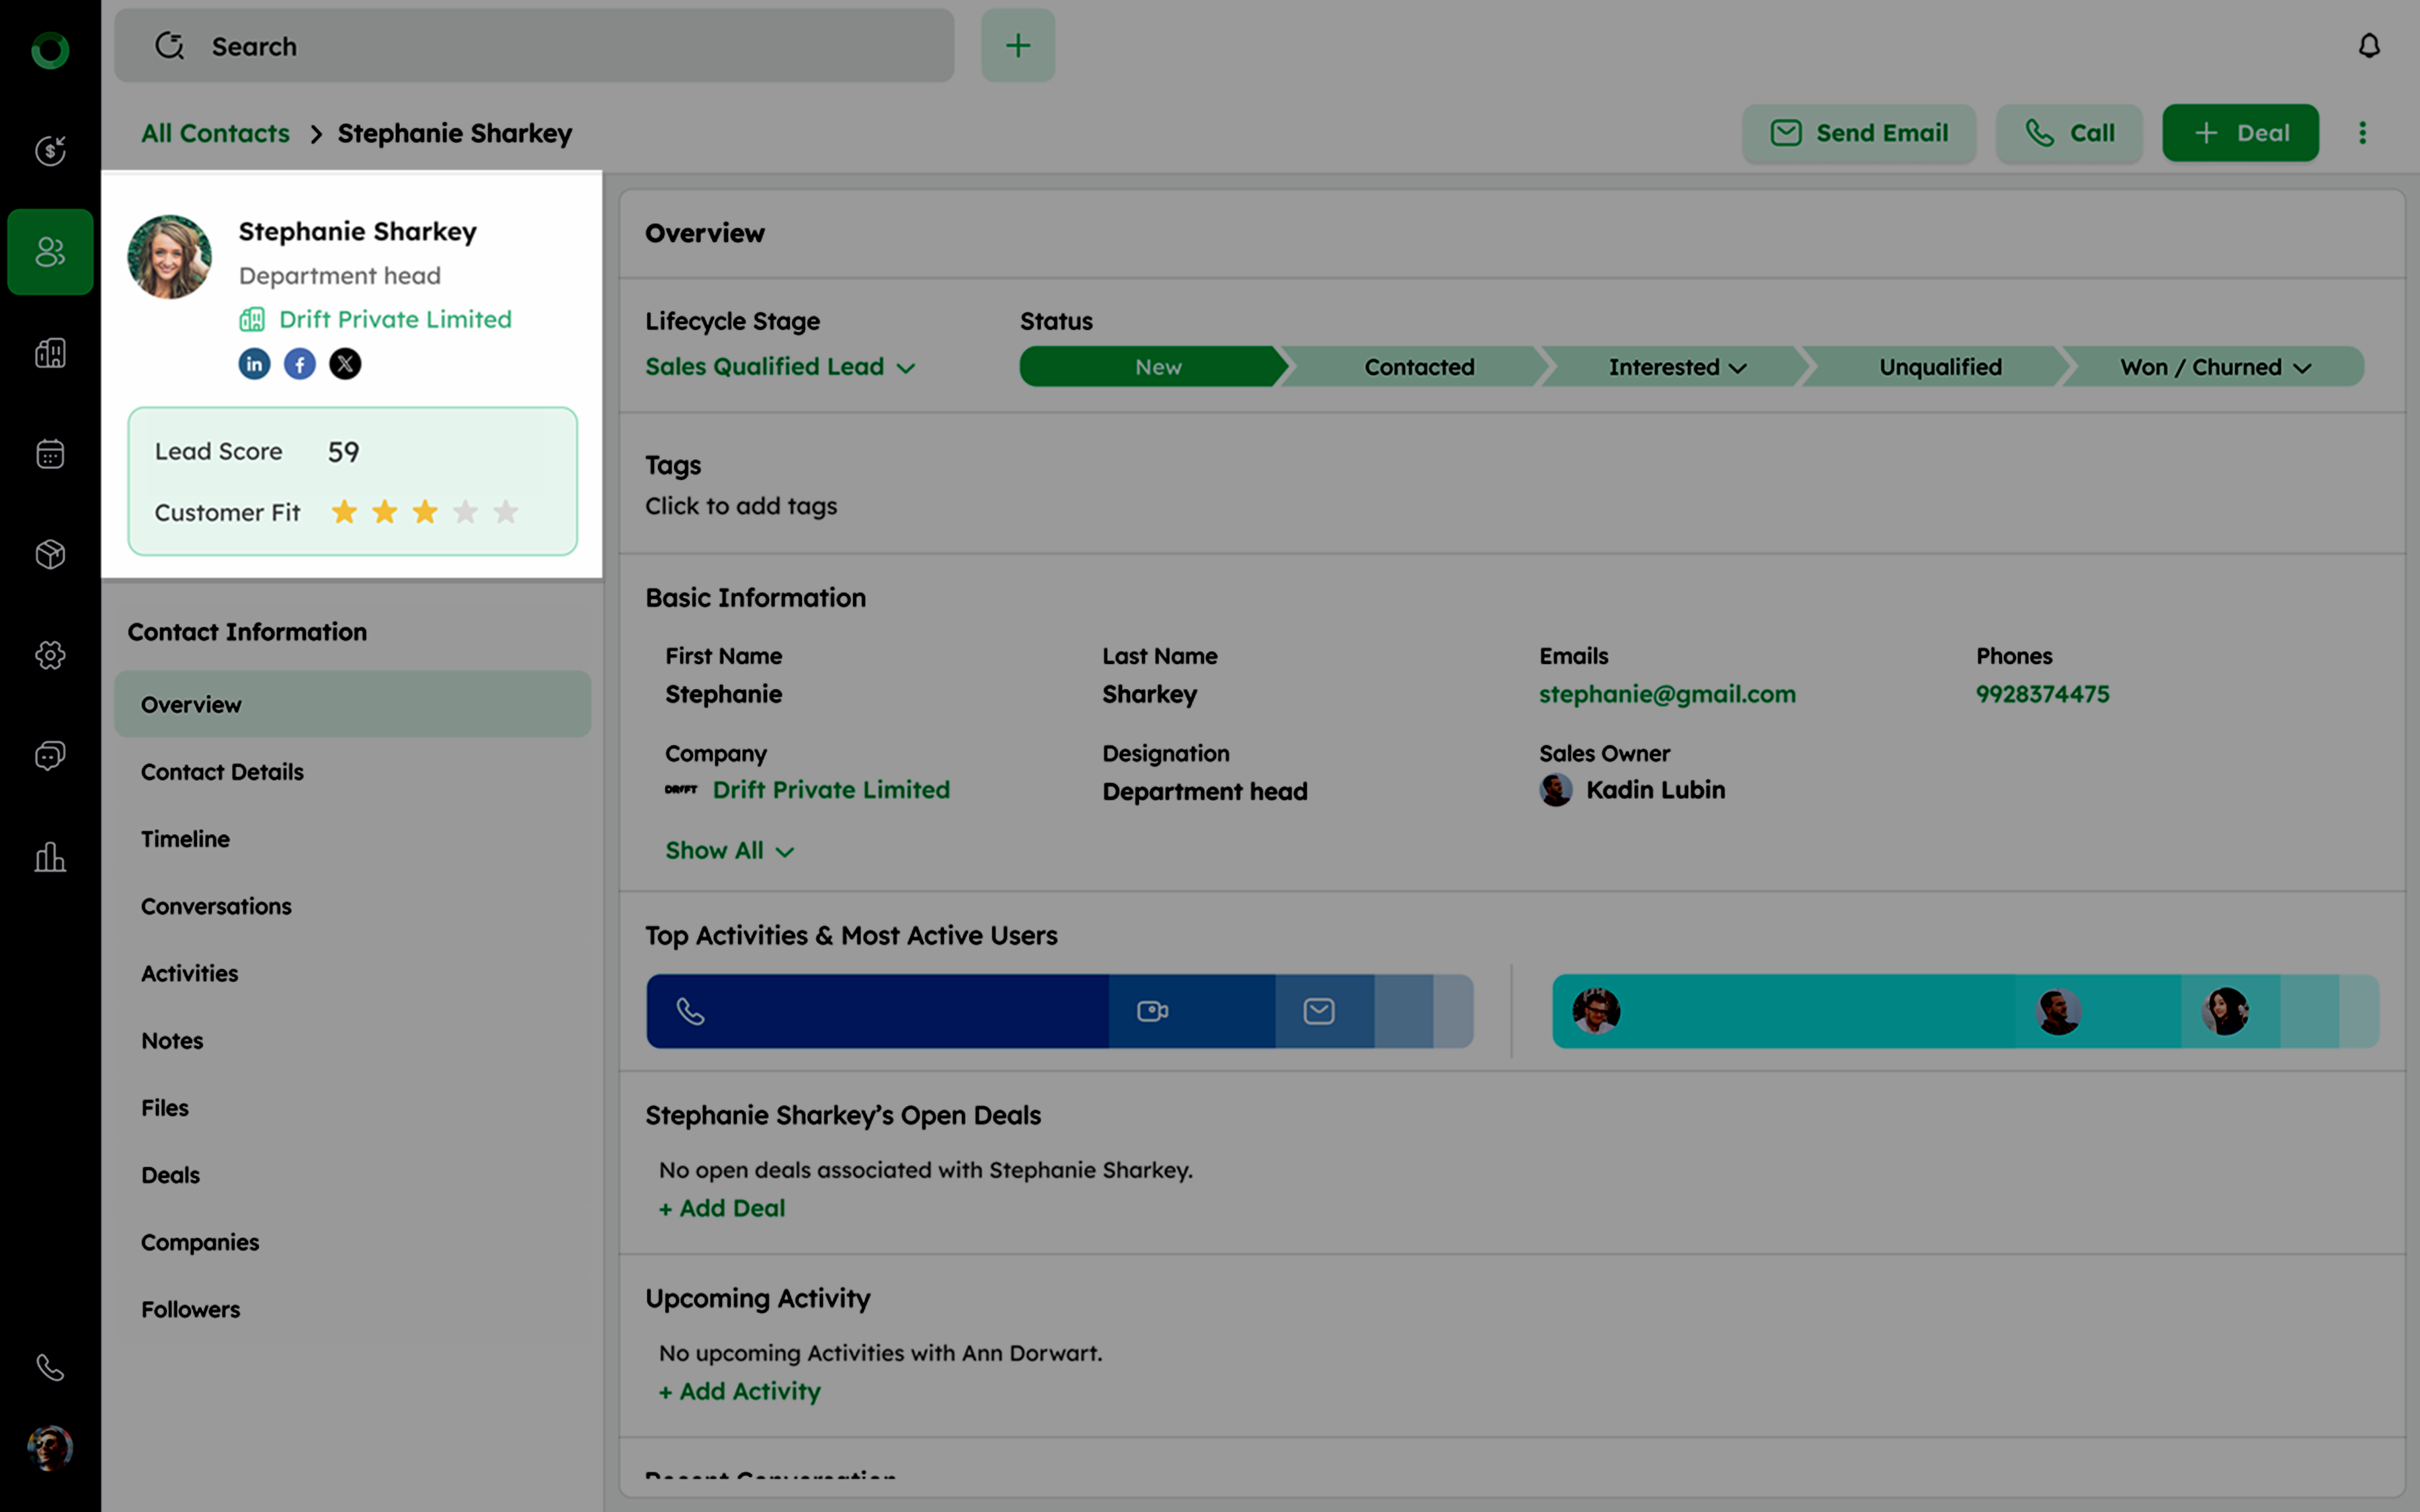Open the bar chart reports icon
This screenshot has width=2420, height=1512.
click(50, 857)
